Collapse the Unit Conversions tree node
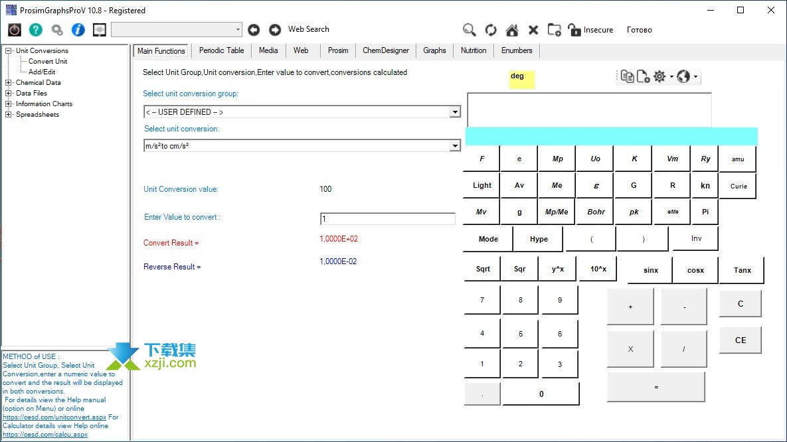787x442 pixels. point(8,50)
